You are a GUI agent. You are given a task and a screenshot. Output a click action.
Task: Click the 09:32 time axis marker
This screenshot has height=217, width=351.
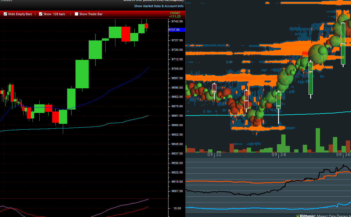click(x=214, y=155)
